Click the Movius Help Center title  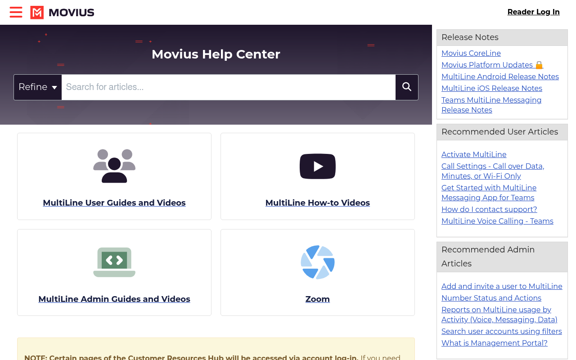(216, 54)
